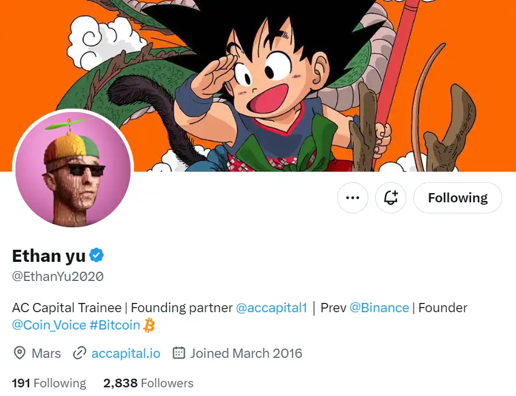
Task: Click the display name Ethan yu
Action: tap(49, 255)
